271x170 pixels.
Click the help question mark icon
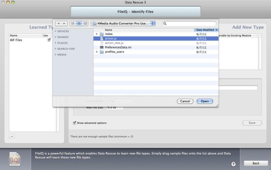point(233,164)
